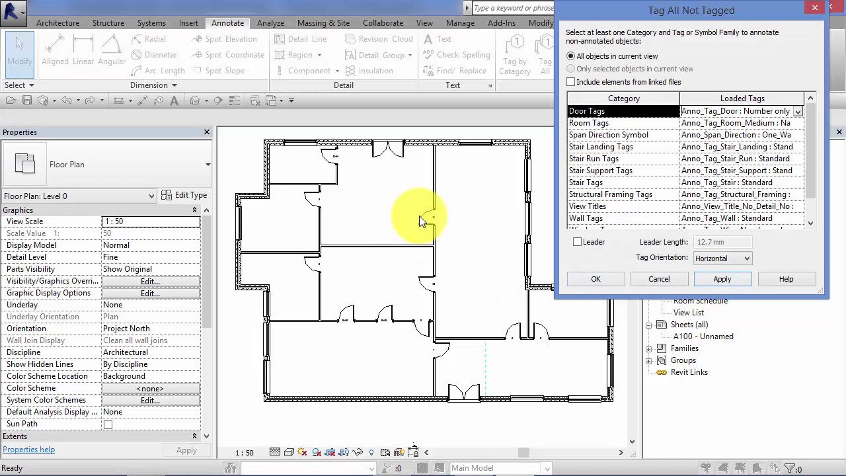The width and height of the screenshot is (846, 476).
Task: Expand the Groups node in Project Browser
Action: [649, 360]
